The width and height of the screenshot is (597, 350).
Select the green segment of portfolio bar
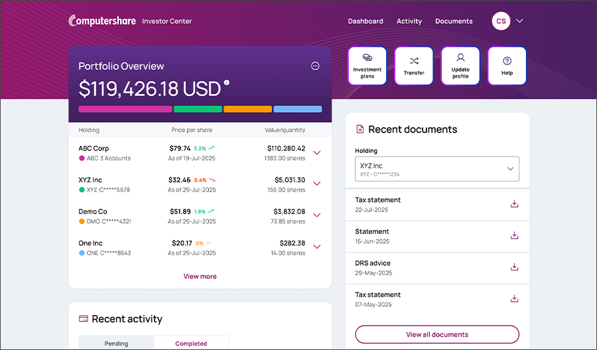tap(198, 109)
